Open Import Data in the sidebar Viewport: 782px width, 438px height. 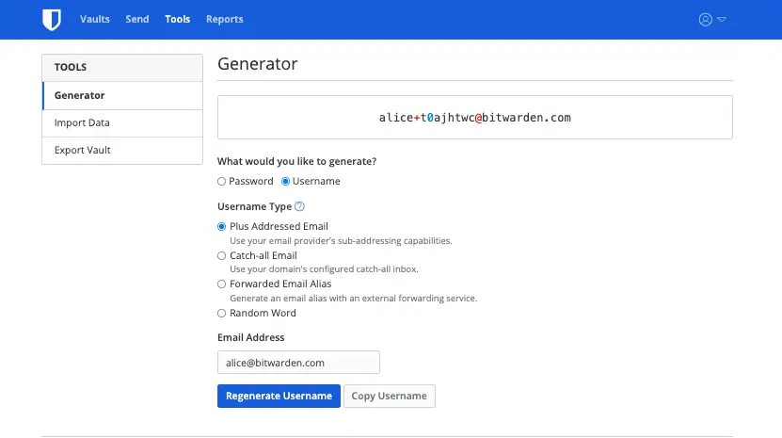pyautogui.click(x=122, y=122)
